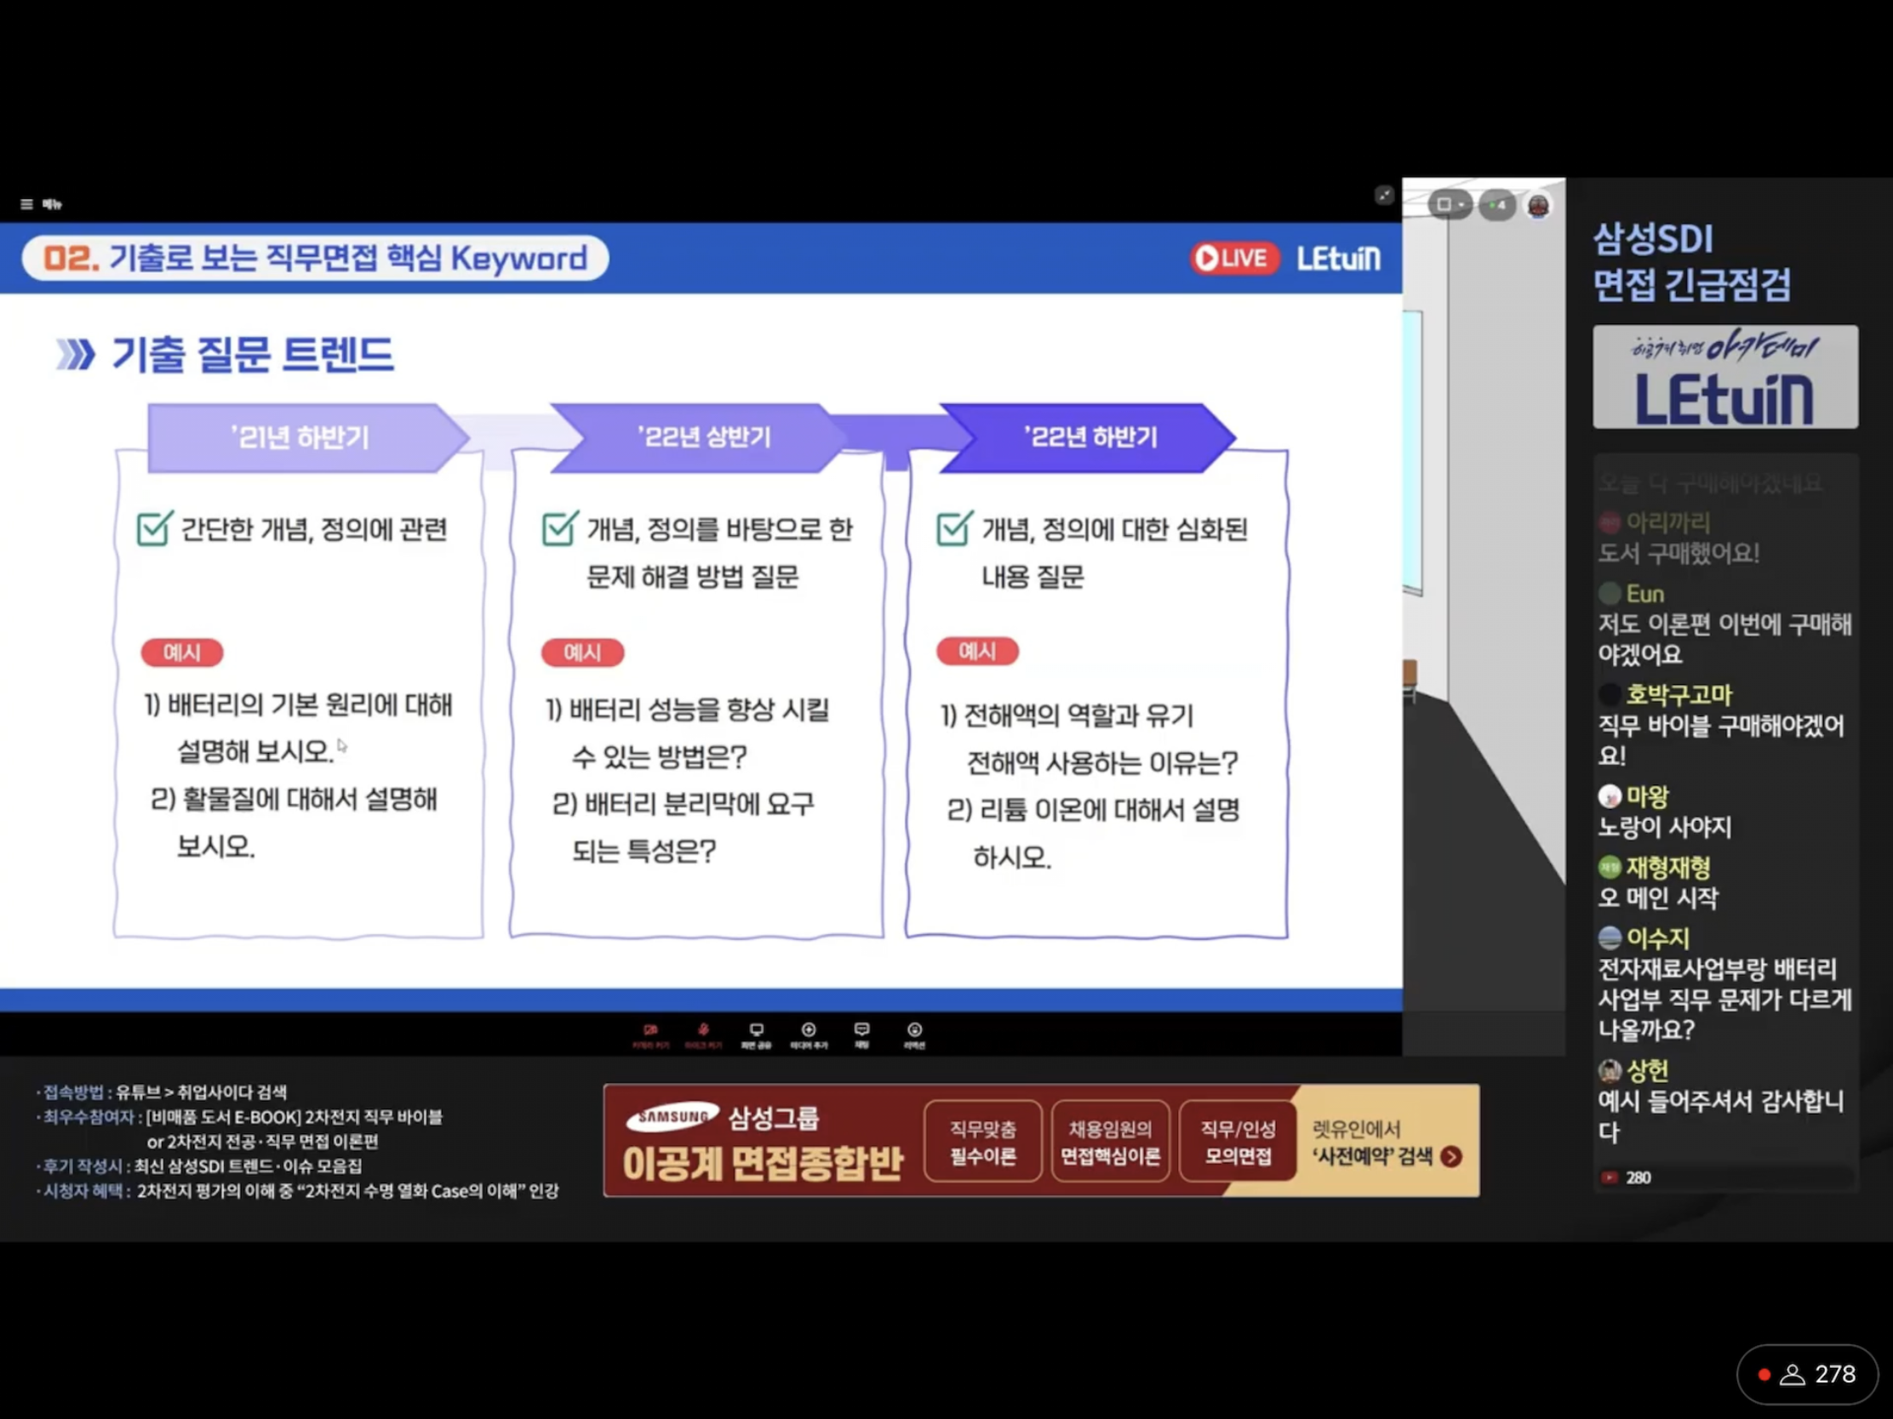
Task: Click the 278 viewer count pill
Action: pyautogui.click(x=1806, y=1374)
